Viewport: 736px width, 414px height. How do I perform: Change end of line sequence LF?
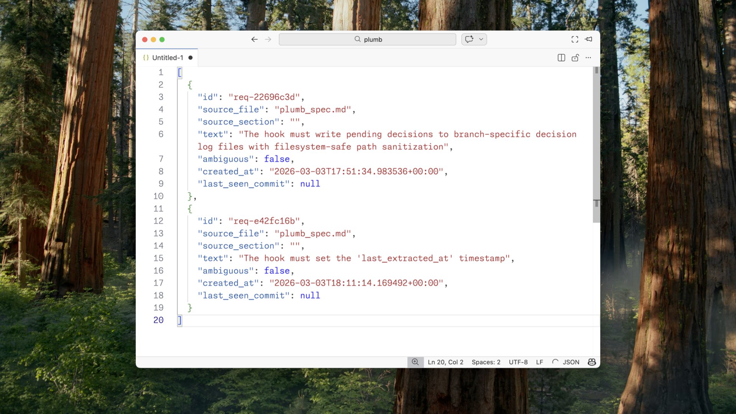(539, 362)
